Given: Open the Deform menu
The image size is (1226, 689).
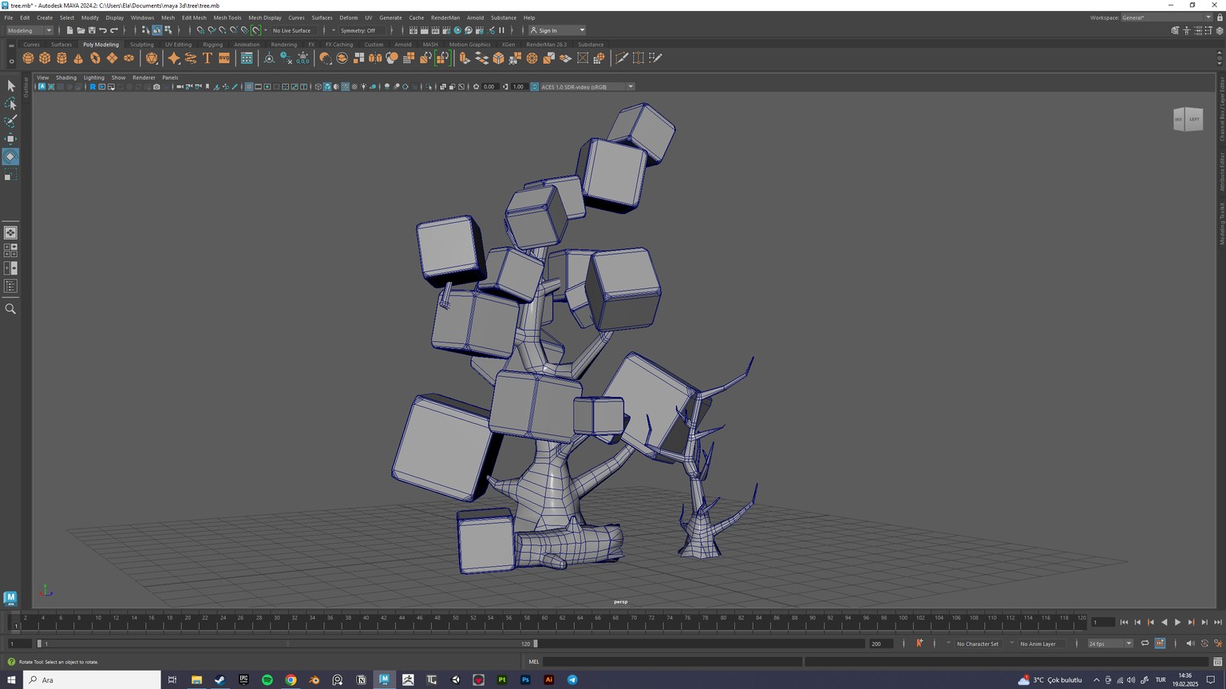Looking at the screenshot, I should (x=349, y=18).
